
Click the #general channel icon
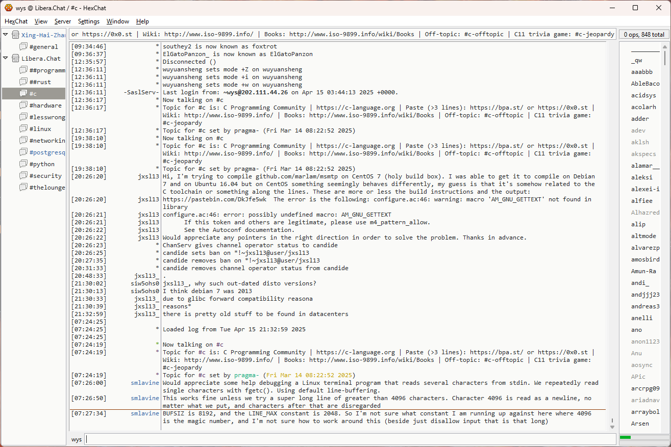pos(23,47)
